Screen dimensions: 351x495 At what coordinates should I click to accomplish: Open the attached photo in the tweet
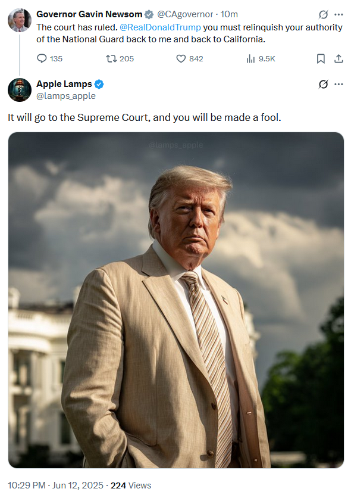click(x=176, y=300)
